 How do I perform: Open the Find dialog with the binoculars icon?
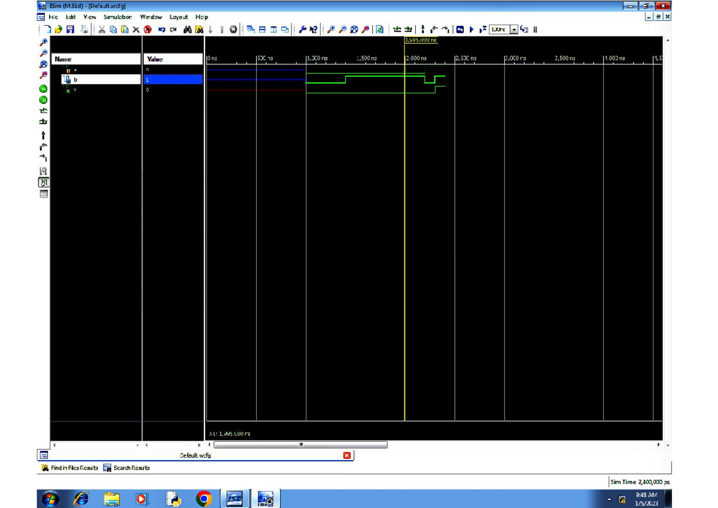point(188,29)
